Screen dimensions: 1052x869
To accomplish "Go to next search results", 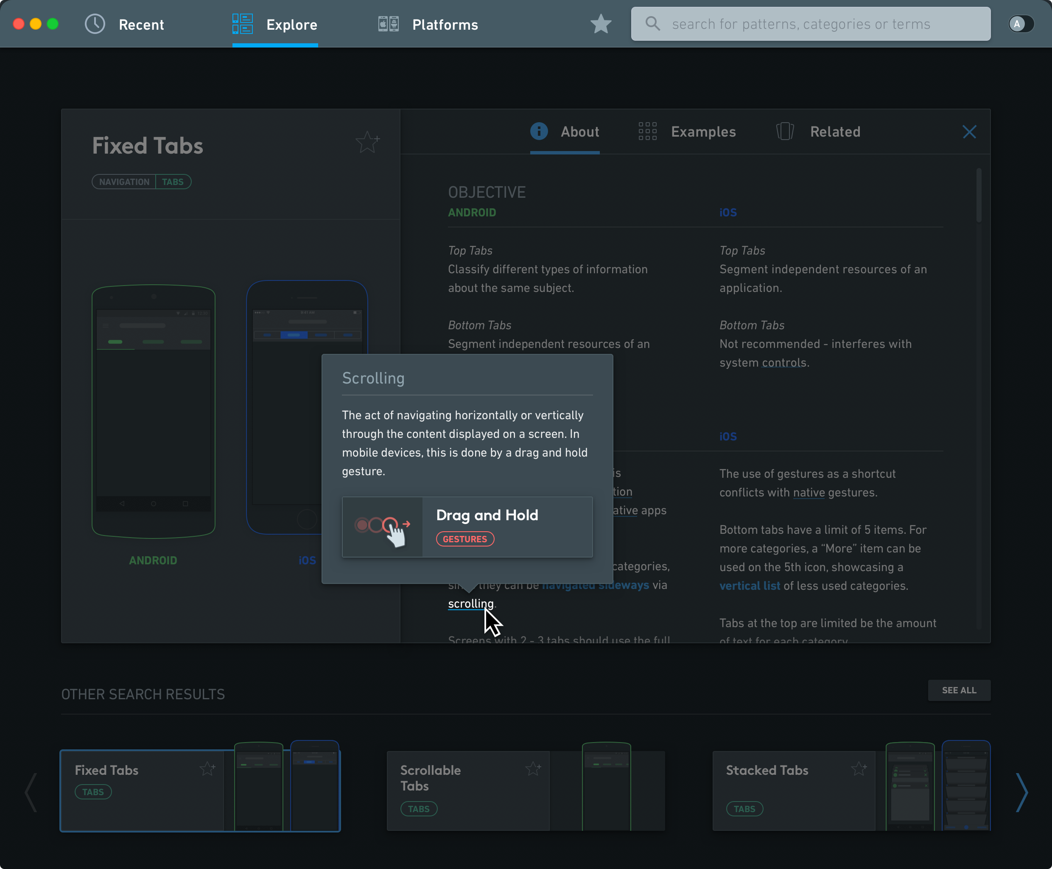I will 1021,793.
